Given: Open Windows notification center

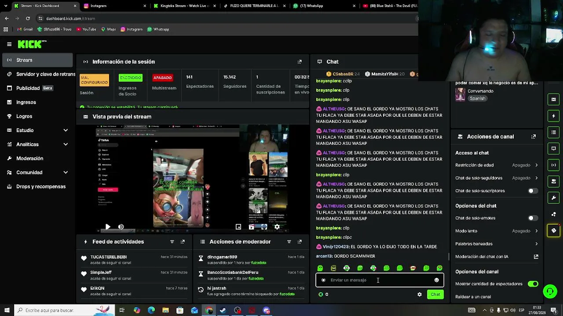Looking at the screenshot, I should click(554, 310).
